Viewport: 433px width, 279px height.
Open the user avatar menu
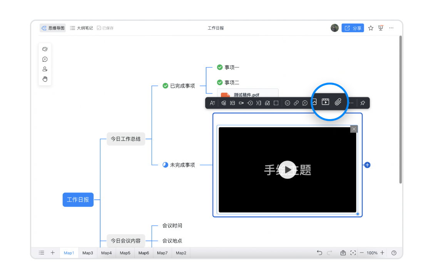pos(335,28)
